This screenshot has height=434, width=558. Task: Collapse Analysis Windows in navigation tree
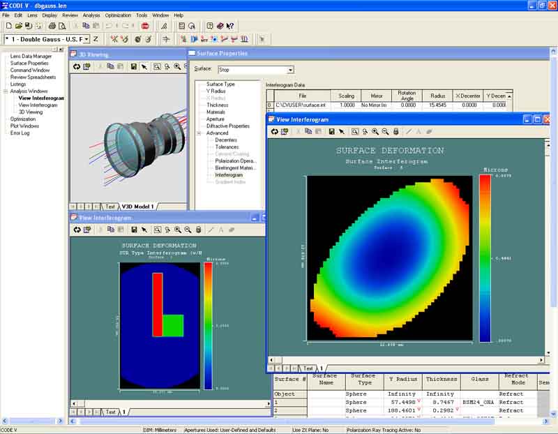point(6,91)
